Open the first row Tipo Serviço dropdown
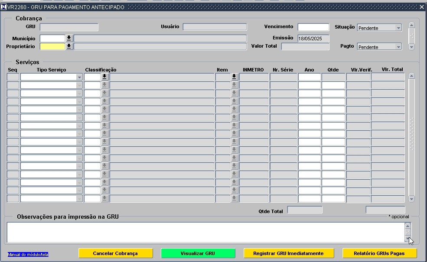This screenshot has height=262, width=427. [79, 77]
